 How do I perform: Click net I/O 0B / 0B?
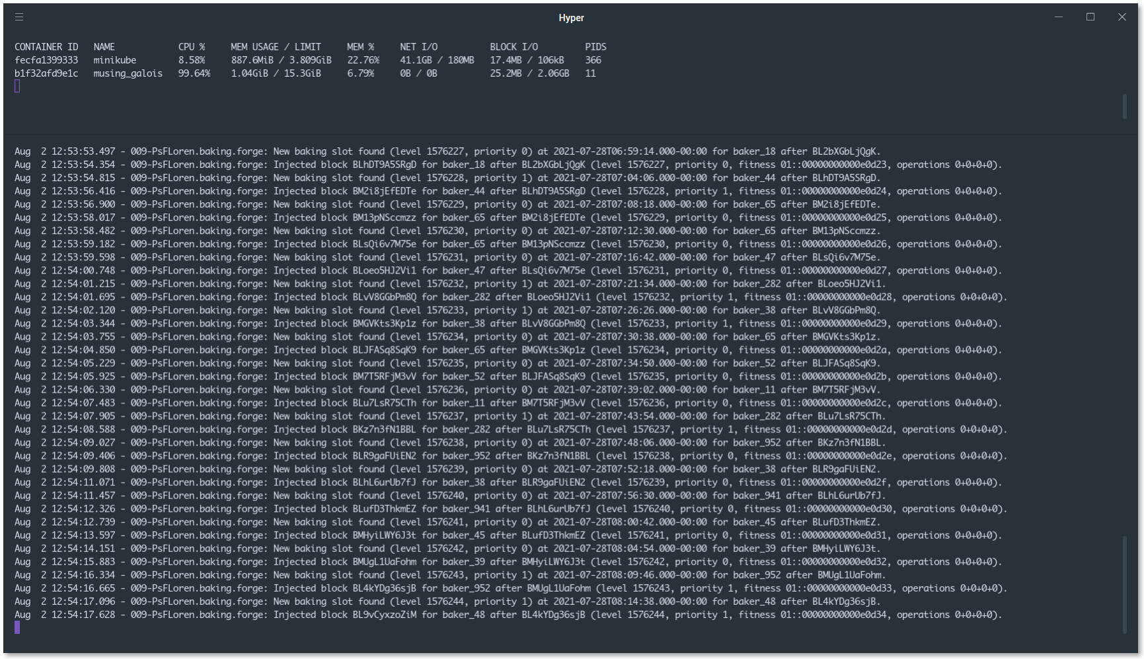pos(418,73)
